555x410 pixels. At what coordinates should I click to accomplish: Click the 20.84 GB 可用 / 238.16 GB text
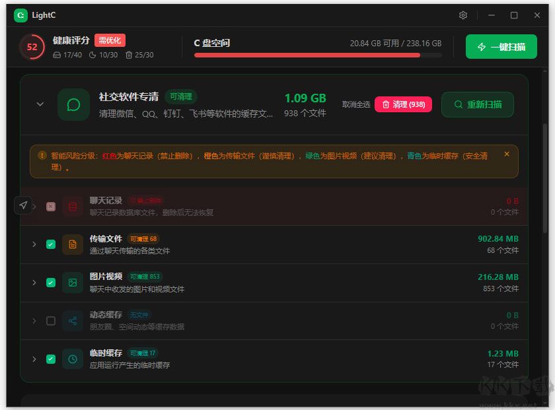pos(396,44)
